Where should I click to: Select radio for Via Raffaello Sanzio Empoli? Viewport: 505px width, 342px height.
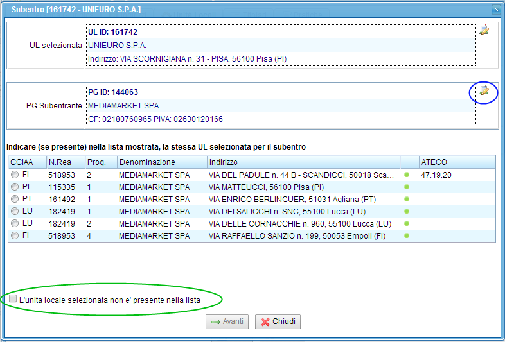pyautogui.click(x=15, y=236)
